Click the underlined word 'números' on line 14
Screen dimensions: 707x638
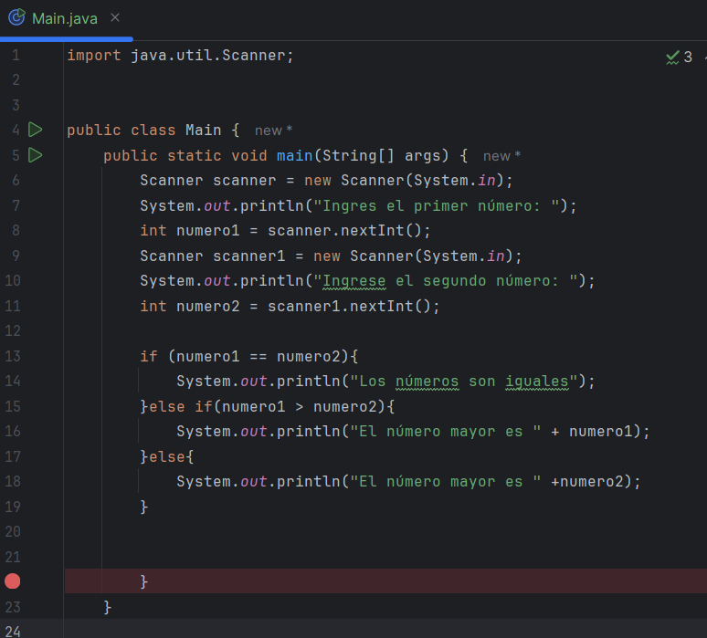[427, 382]
